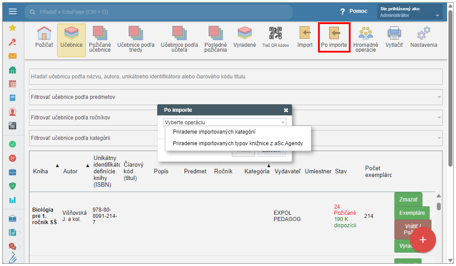Expand Filtrovať učebnice podľa ročníkov dropdown
This screenshot has width=456, height=266.
point(89,118)
